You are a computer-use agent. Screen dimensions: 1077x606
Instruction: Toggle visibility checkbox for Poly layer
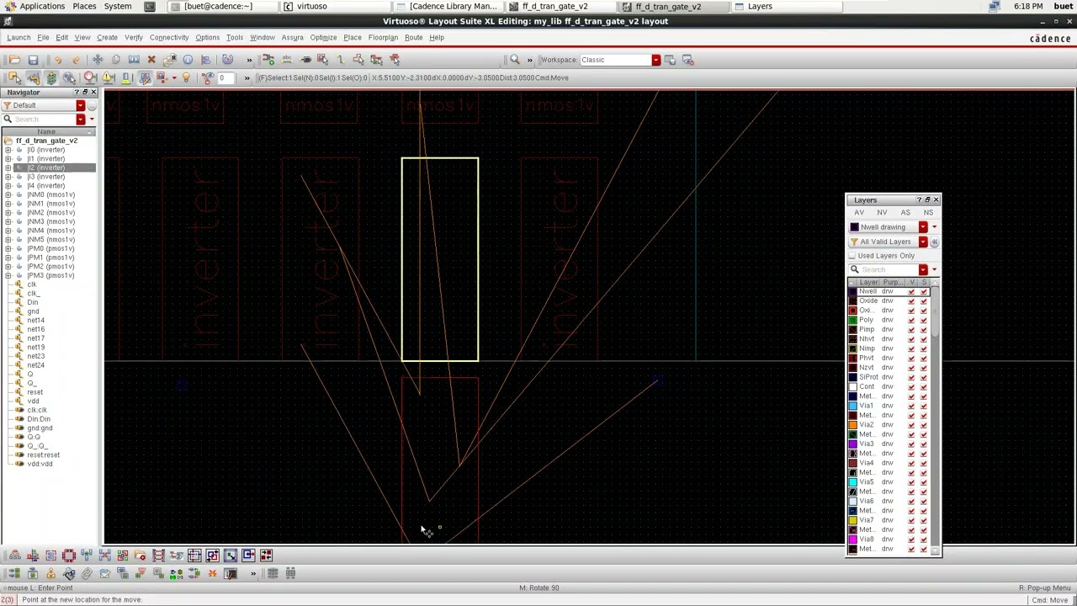point(911,320)
